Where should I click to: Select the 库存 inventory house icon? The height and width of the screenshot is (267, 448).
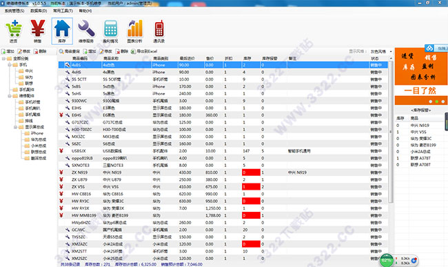pos(62,30)
